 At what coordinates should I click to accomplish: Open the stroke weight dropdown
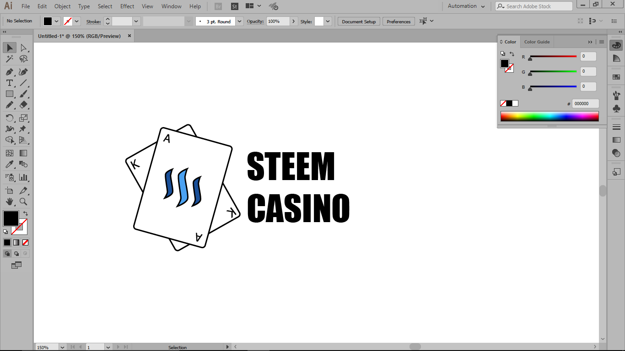point(136,21)
